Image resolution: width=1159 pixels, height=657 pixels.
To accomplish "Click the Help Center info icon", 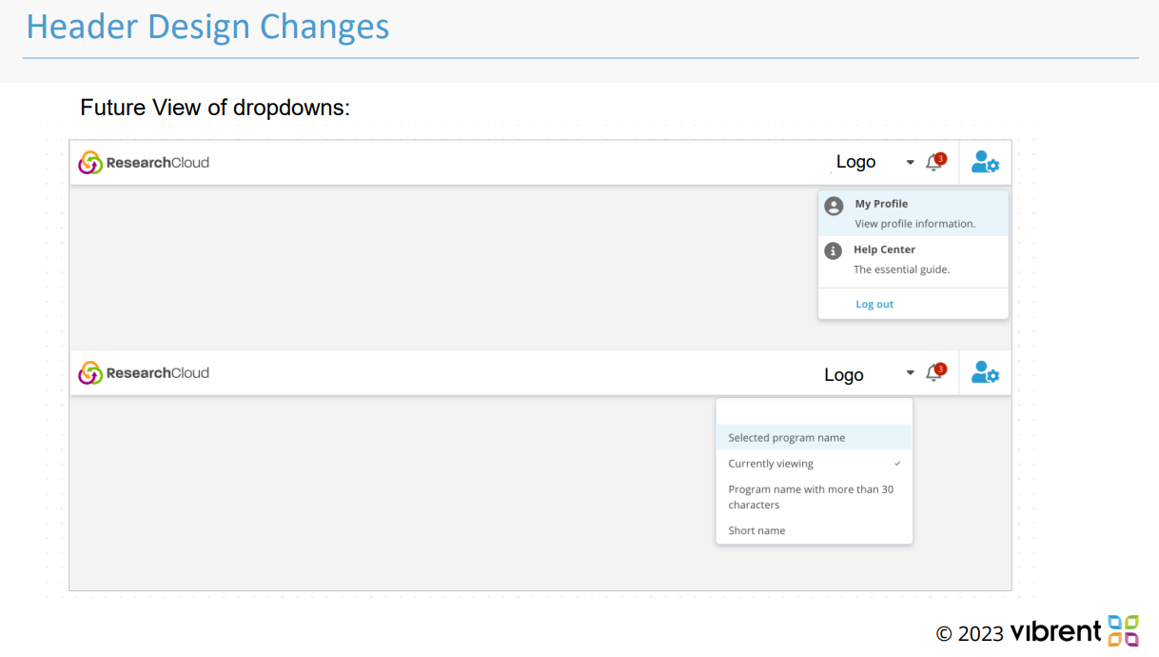I will [833, 251].
